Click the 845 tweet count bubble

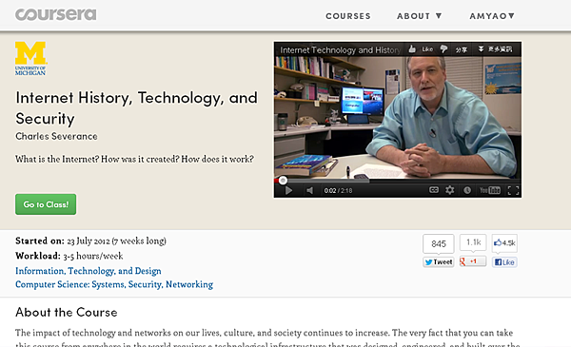point(439,243)
